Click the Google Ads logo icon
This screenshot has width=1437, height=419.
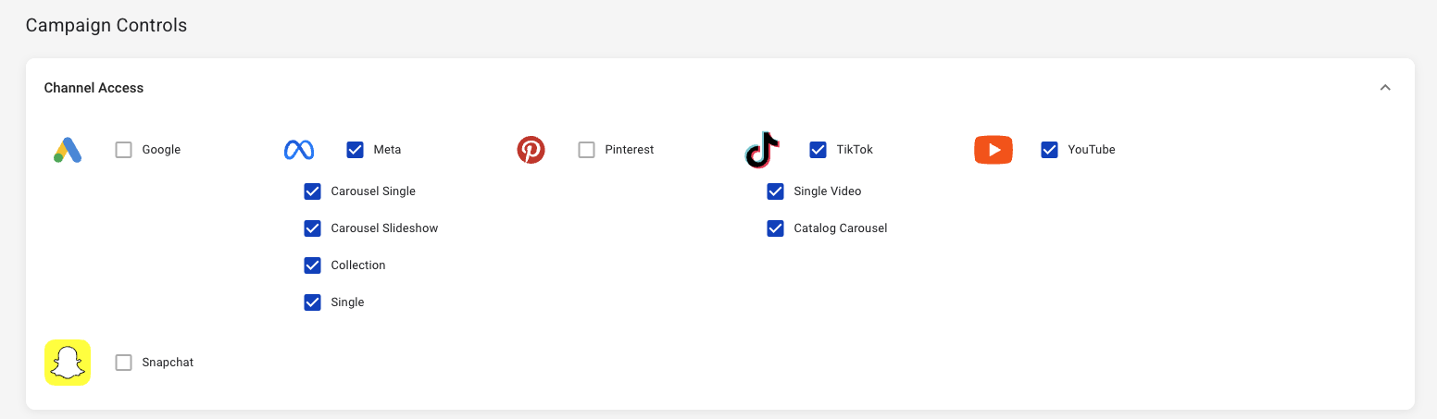68,150
